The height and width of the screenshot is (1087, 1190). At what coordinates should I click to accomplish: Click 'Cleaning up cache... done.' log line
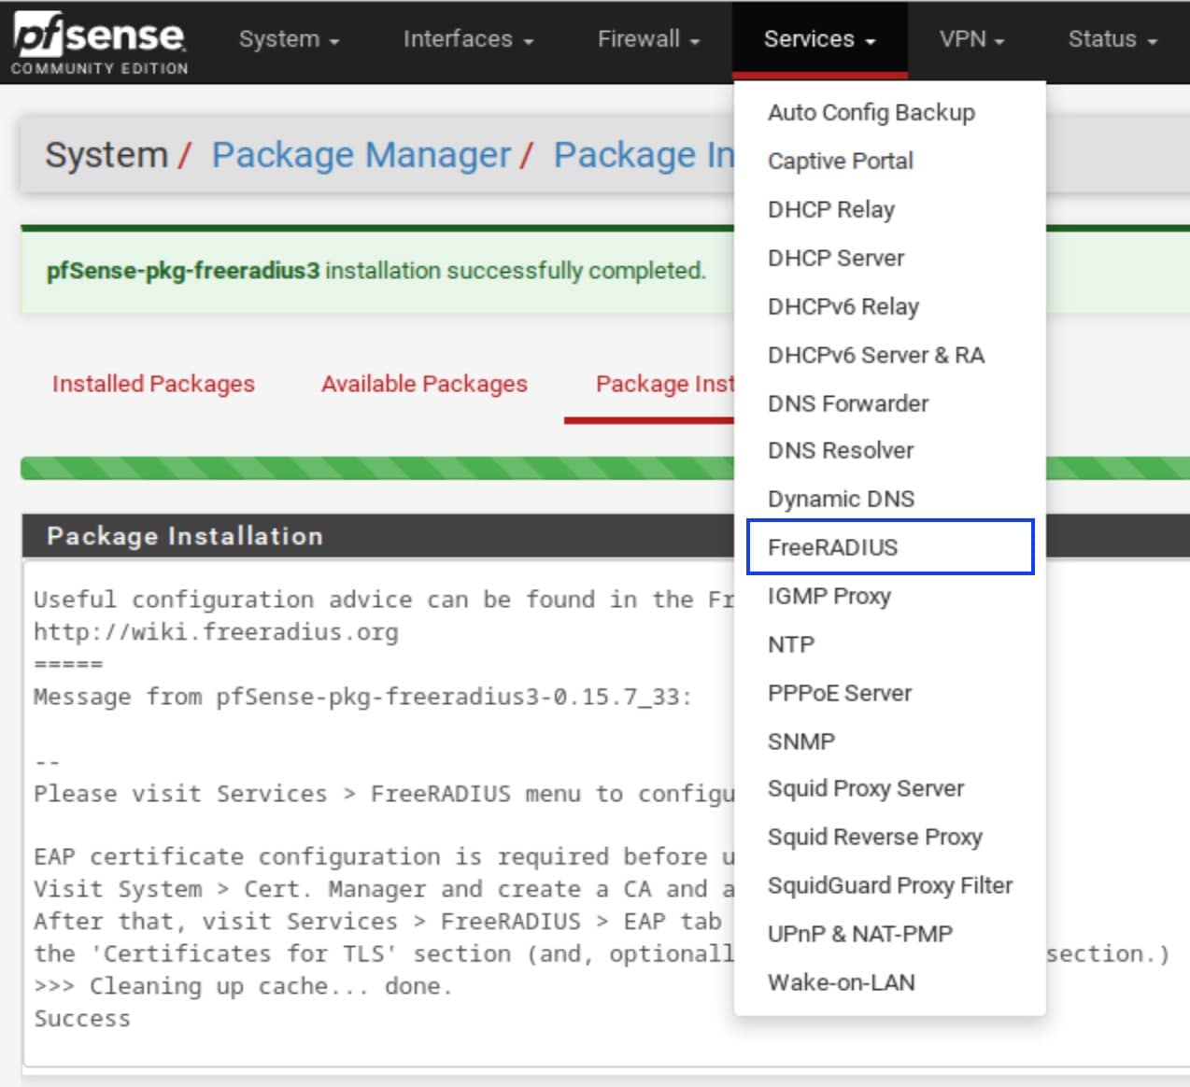coord(243,986)
